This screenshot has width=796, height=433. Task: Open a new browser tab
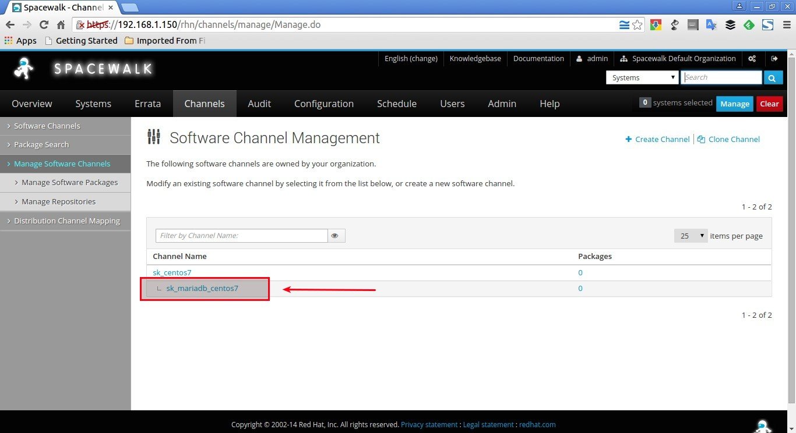(x=129, y=8)
